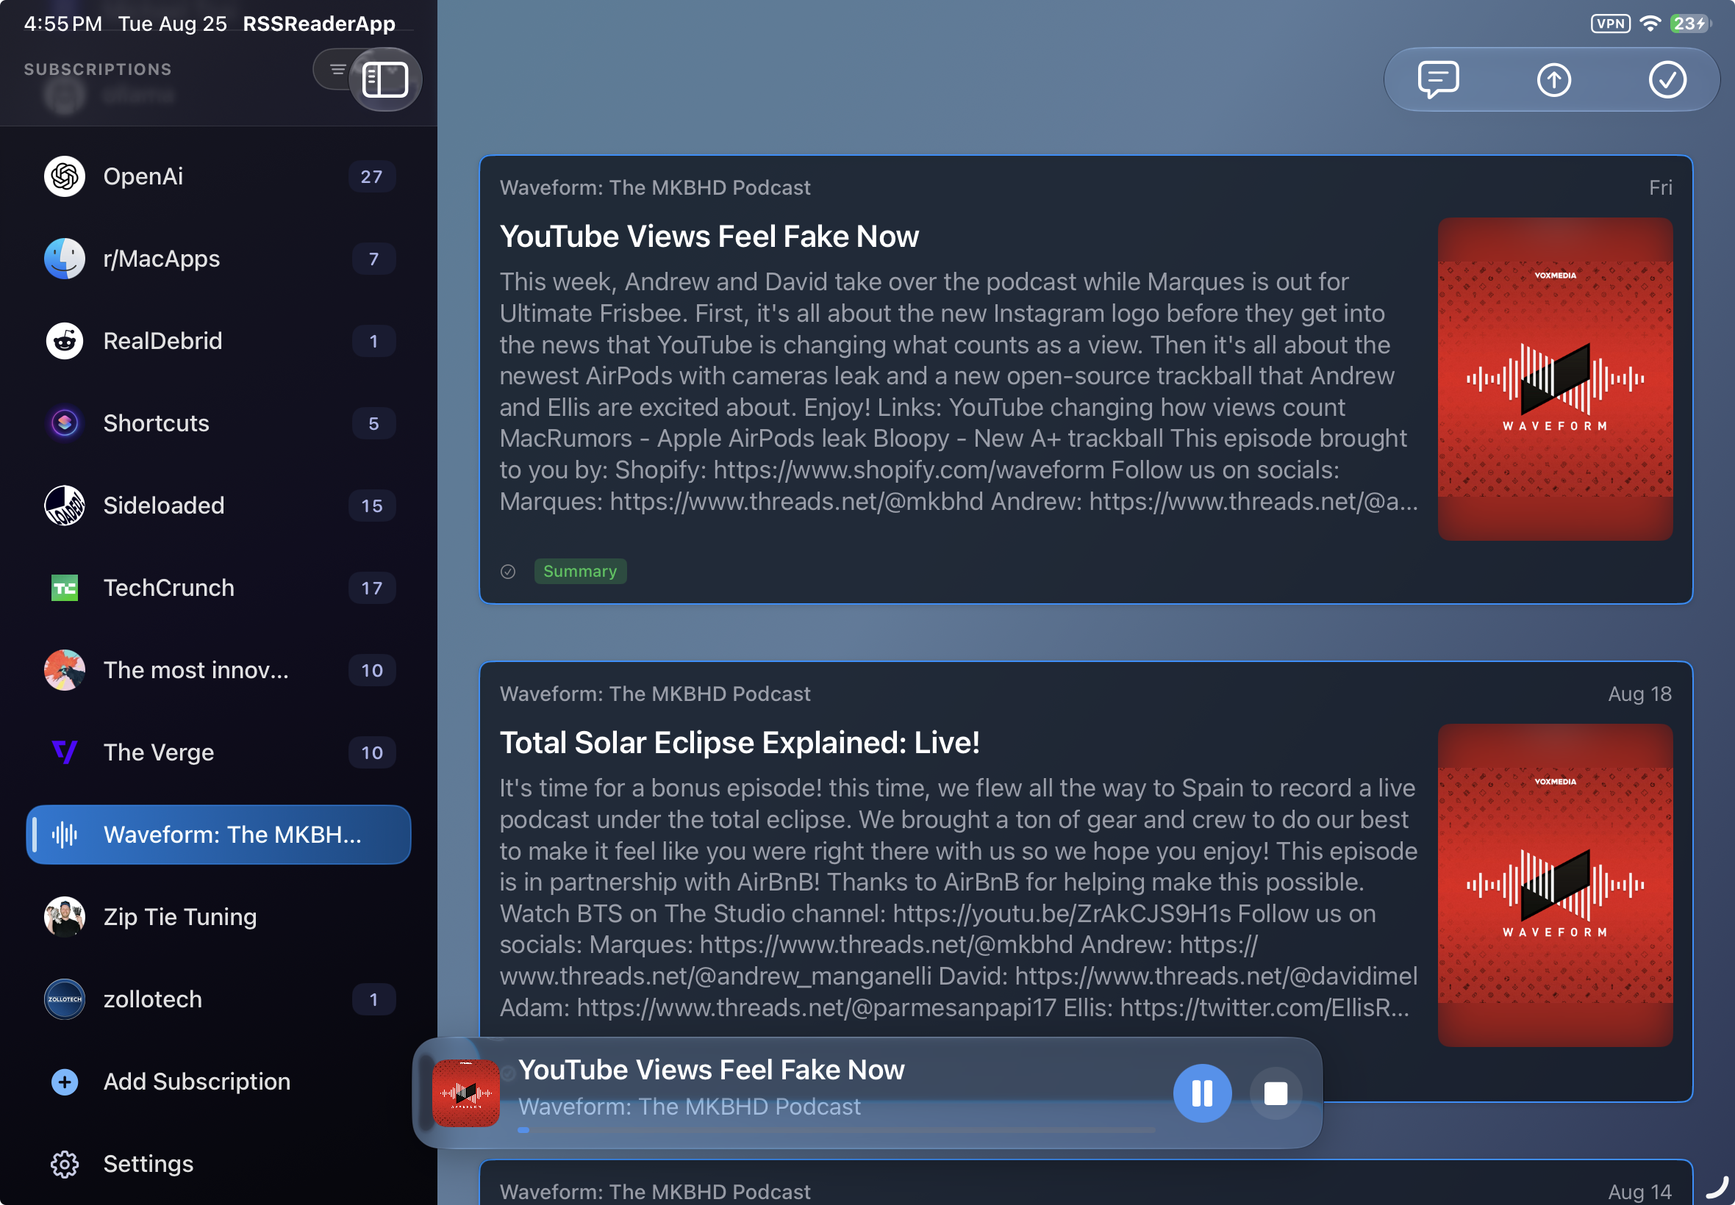Click the 17 badge beside TechCrunch

point(371,588)
